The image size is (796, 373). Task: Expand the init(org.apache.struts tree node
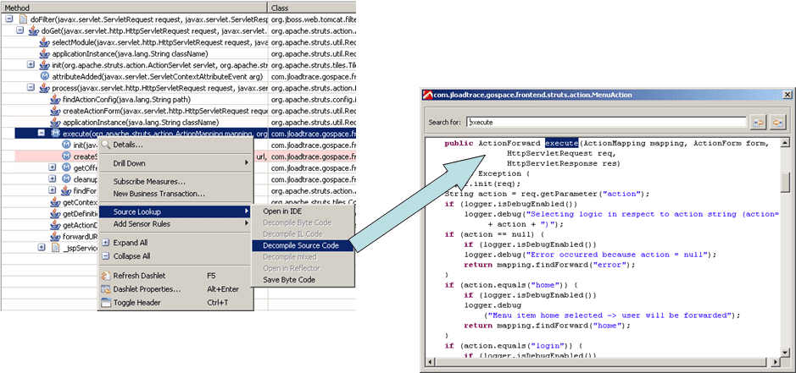click(31, 65)
